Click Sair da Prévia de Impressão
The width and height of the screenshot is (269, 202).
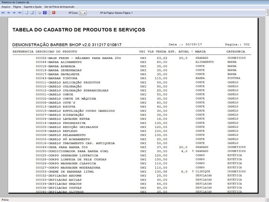60,7
